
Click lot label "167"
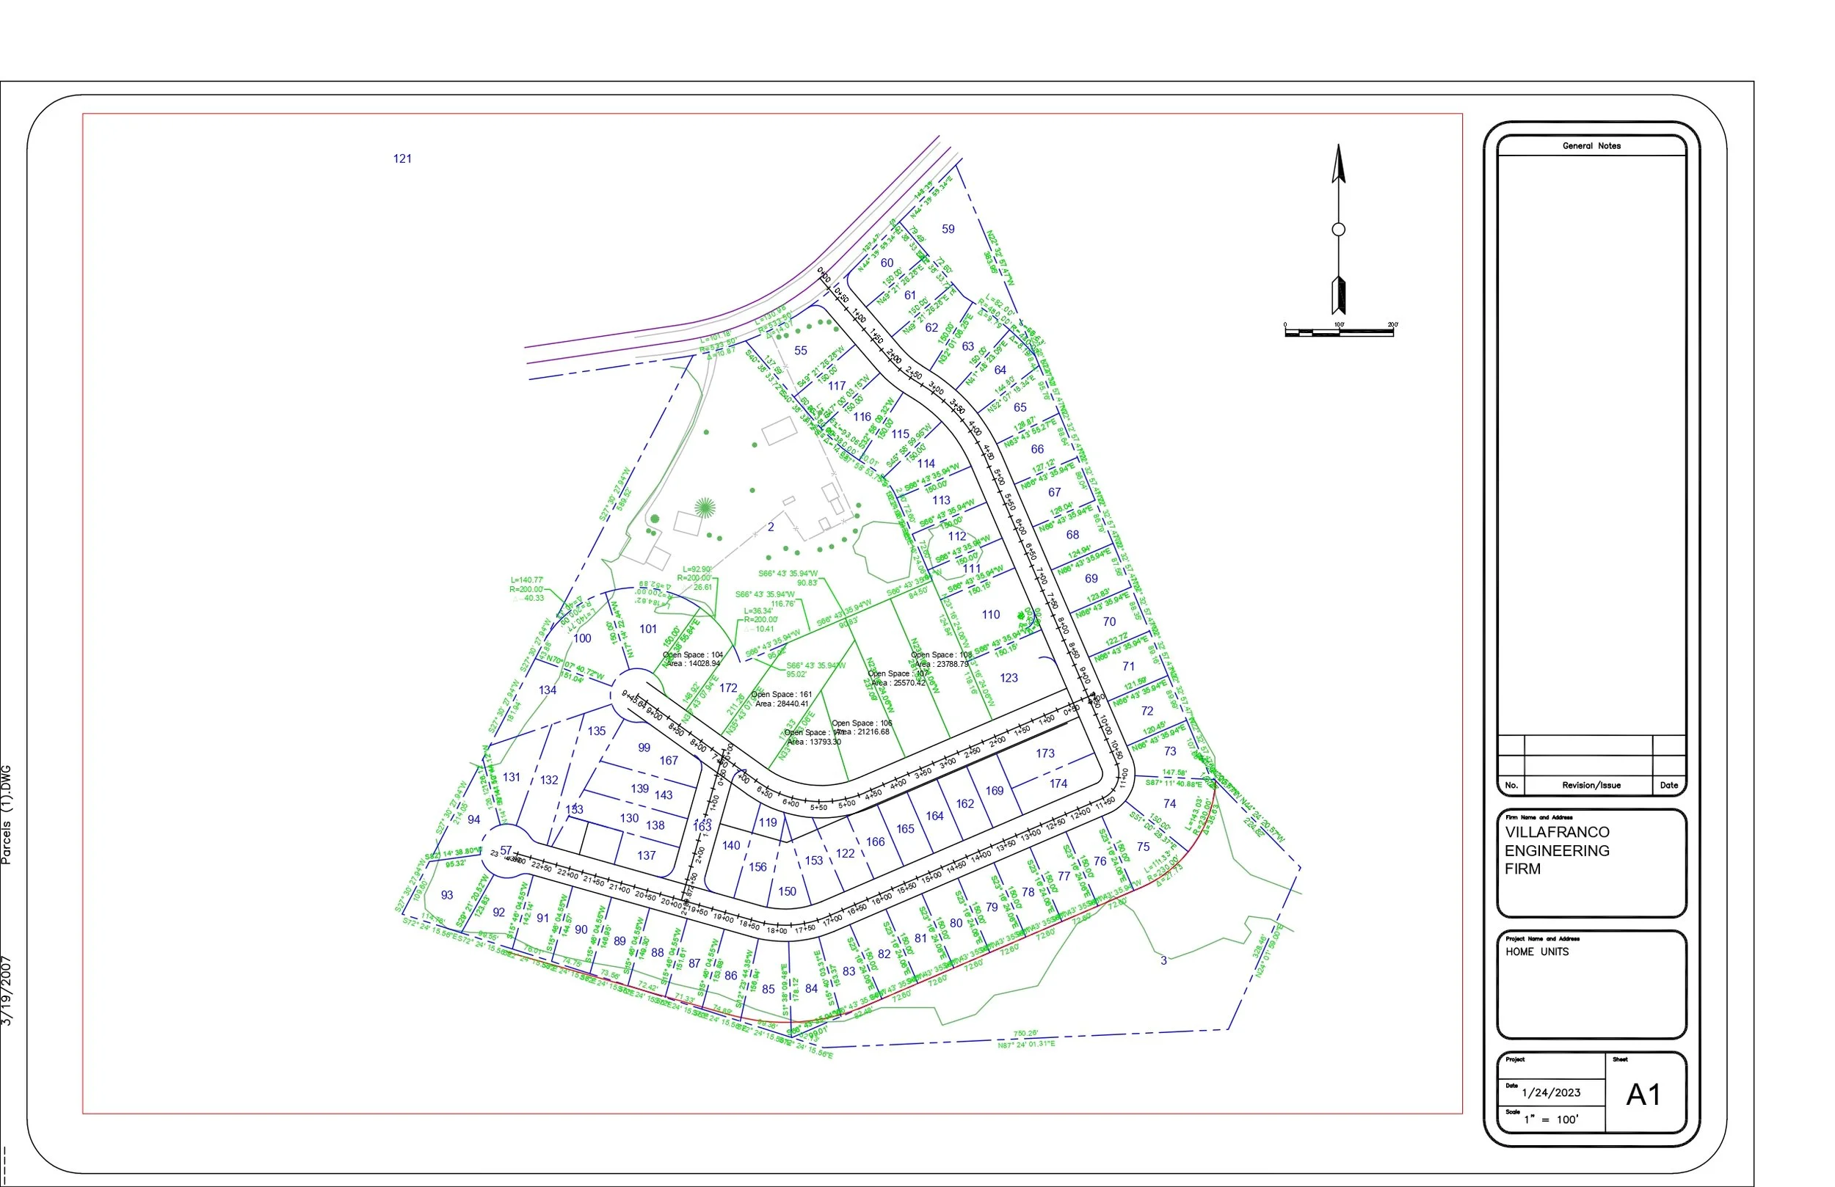(669, 761)
